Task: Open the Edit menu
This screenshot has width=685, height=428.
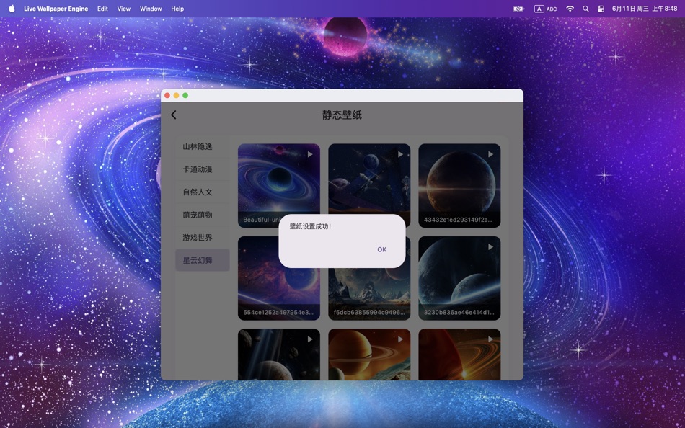Action: [x=102, y=9]
